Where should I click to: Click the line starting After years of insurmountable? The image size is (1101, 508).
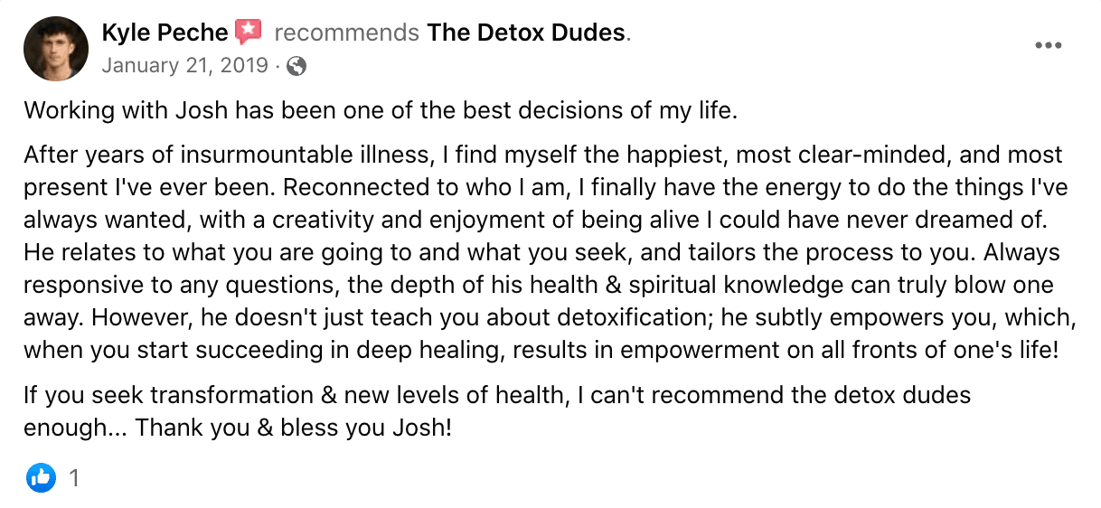543,155
